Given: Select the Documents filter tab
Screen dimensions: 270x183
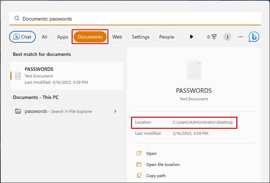Looking at the screenshot, I should (90, 37).
